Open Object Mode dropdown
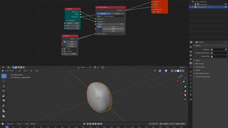 [9, 71]
